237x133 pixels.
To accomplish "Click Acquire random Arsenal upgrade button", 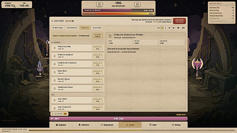I will 98,36.
